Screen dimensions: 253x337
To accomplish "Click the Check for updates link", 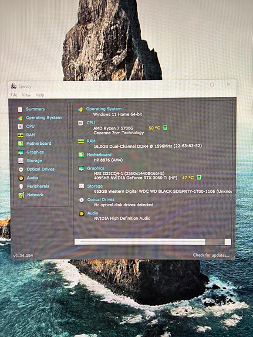I will (x=211, y=255).
